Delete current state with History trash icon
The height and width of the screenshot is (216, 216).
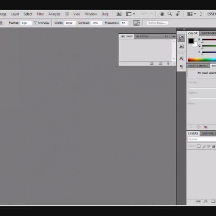(168, 64)
